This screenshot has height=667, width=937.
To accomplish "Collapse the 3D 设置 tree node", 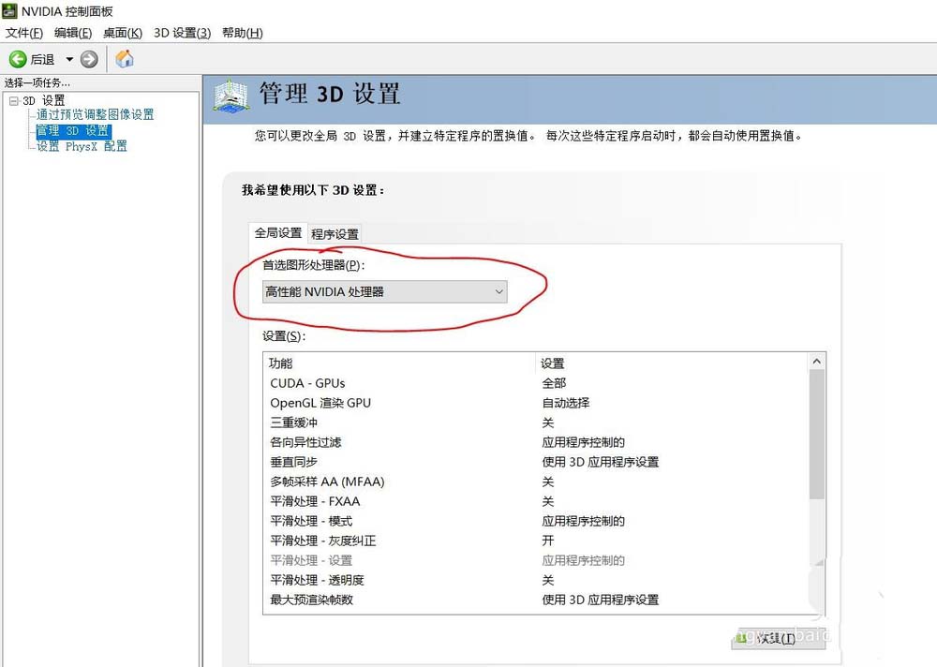I will tap(13, 101).
